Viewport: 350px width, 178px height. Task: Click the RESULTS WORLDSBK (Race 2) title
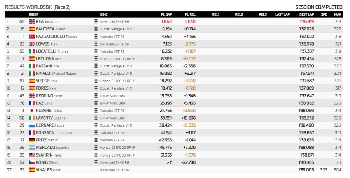tap(38, 7)
